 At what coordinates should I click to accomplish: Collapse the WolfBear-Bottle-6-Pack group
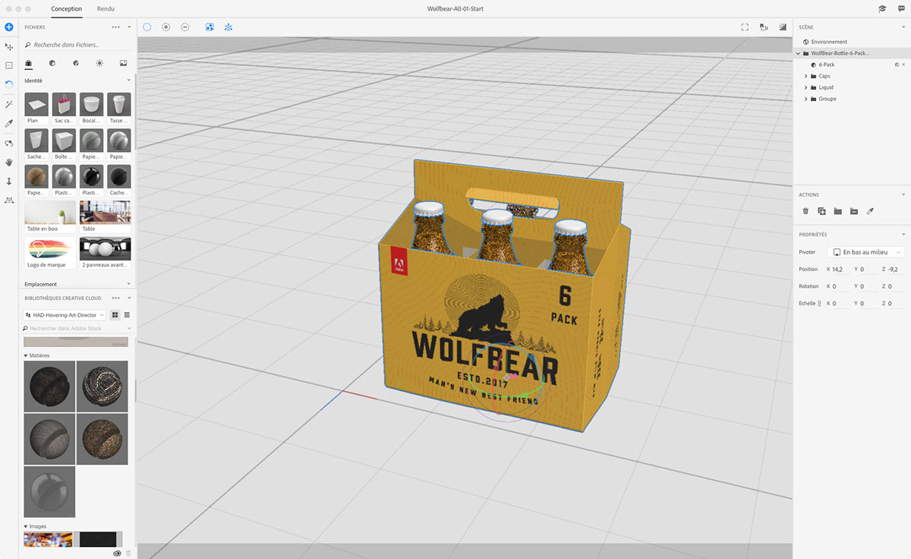pos(798,53)
